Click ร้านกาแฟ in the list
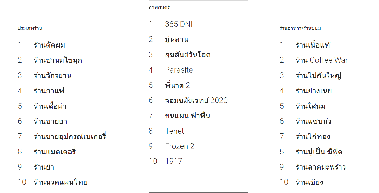Image resolution: width=379 pixels, height=193 pixels. 49,91
